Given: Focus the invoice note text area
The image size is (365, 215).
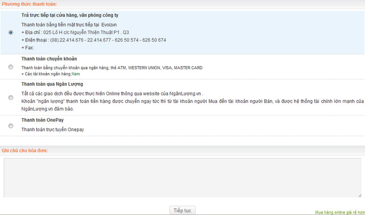Looking at the screenshot, I should click(182, 178).
